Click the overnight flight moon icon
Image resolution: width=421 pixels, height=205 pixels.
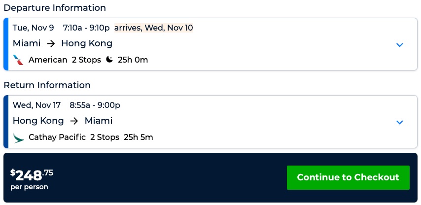click(x=109, y=60)
